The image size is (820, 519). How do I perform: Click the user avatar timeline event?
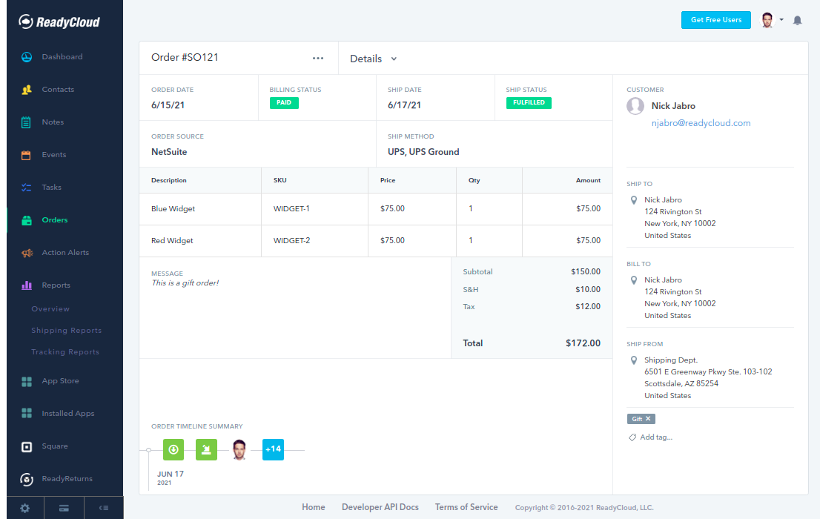239,449
